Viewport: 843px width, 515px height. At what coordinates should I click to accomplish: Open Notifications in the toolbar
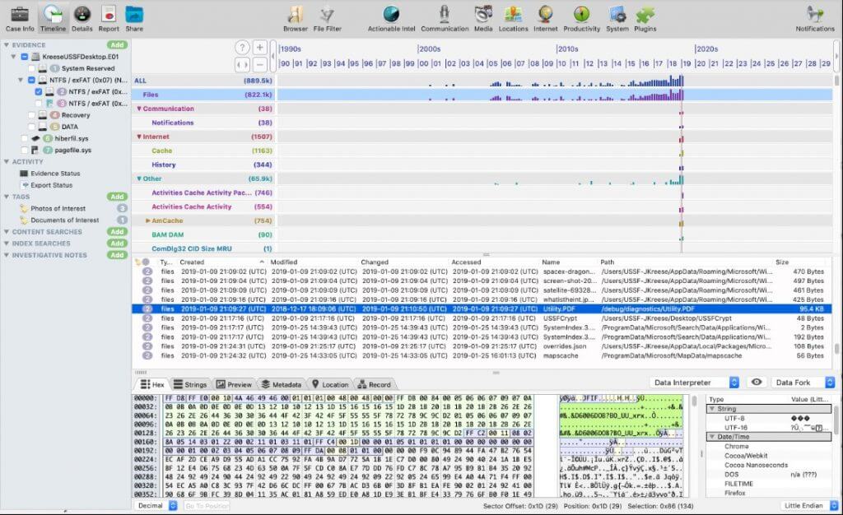813,16
